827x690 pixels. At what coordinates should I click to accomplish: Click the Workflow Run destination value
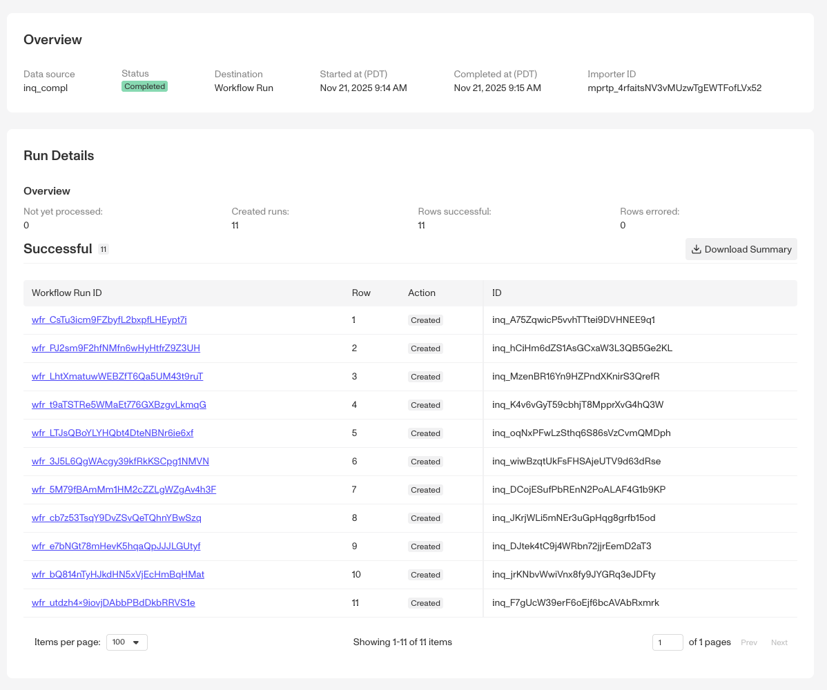click(244, 88)
